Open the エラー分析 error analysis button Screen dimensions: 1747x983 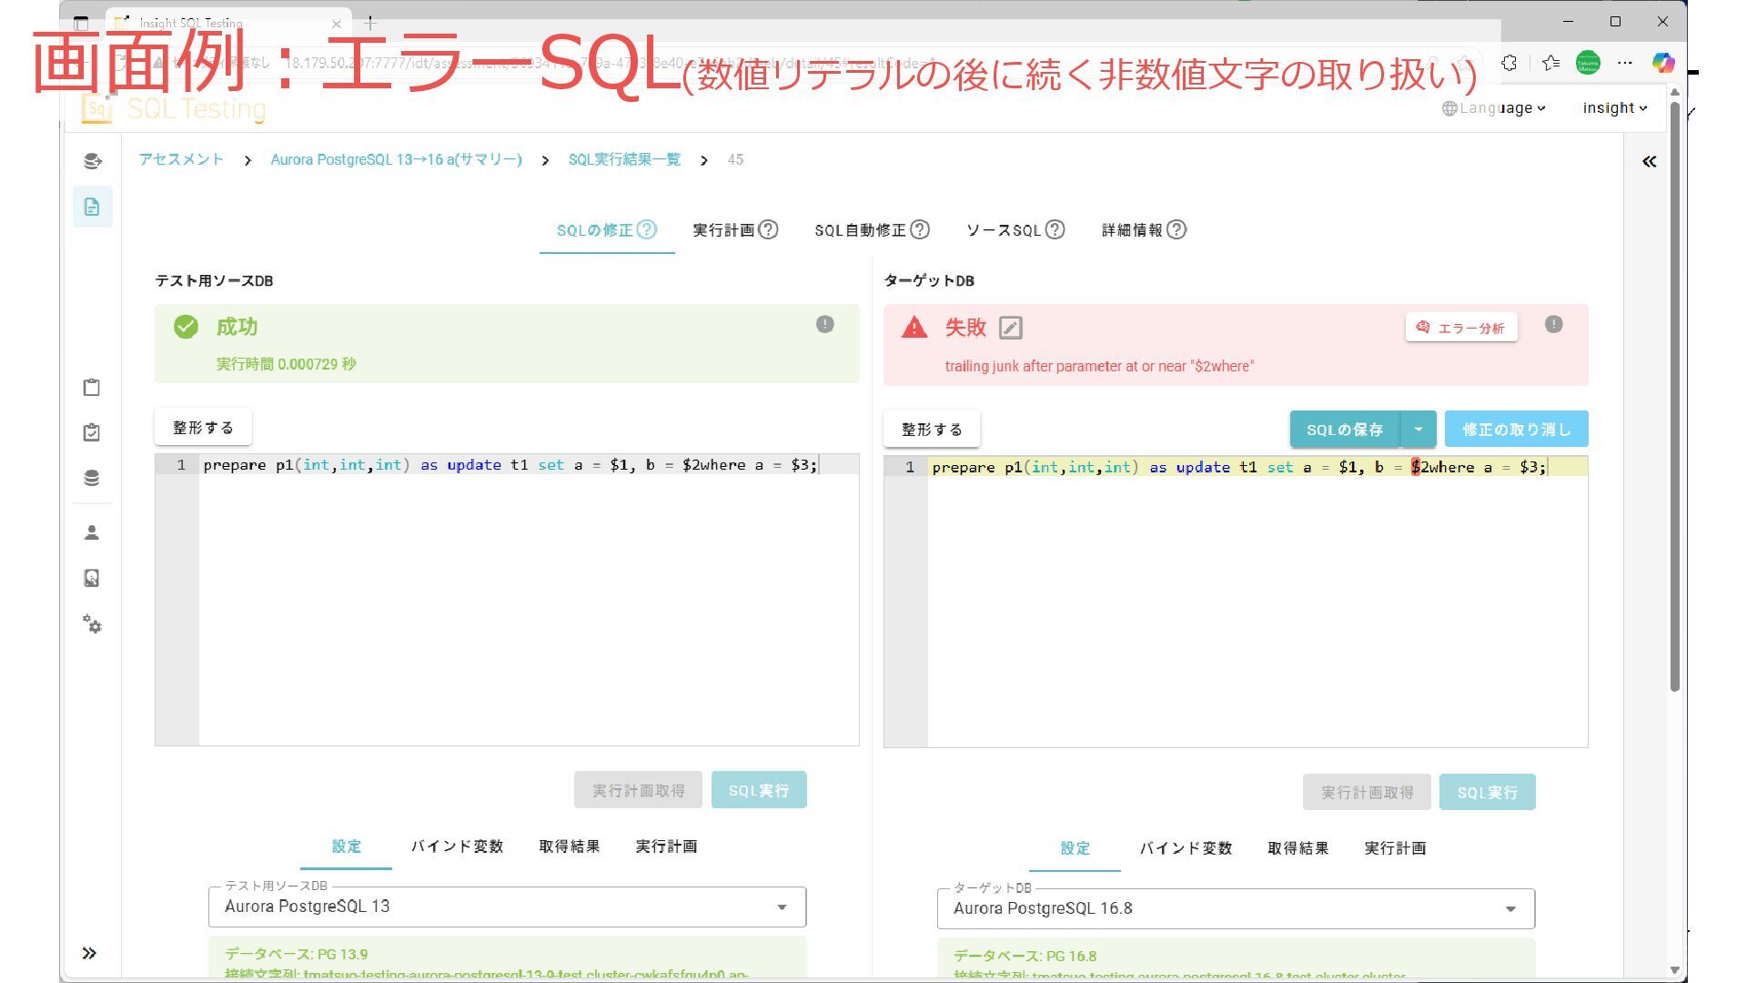pos(1460,328)
